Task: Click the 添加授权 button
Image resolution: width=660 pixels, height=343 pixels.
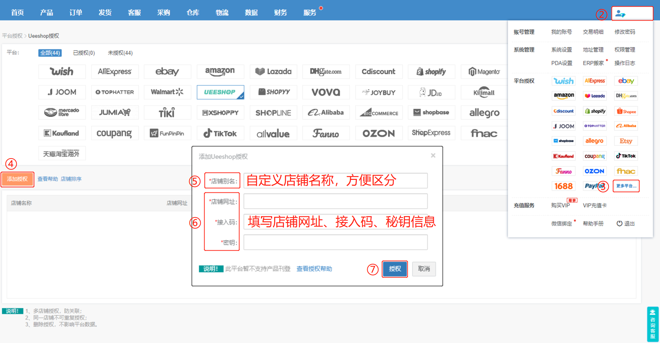Action: [17, 179]
